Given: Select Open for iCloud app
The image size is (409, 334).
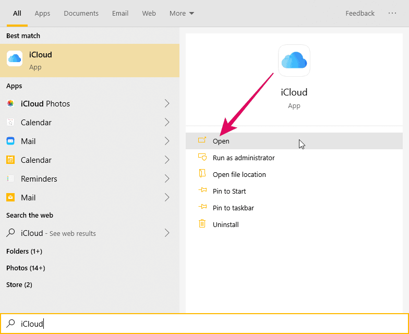Looking at the screenshot, I should [x=294, y=141].
